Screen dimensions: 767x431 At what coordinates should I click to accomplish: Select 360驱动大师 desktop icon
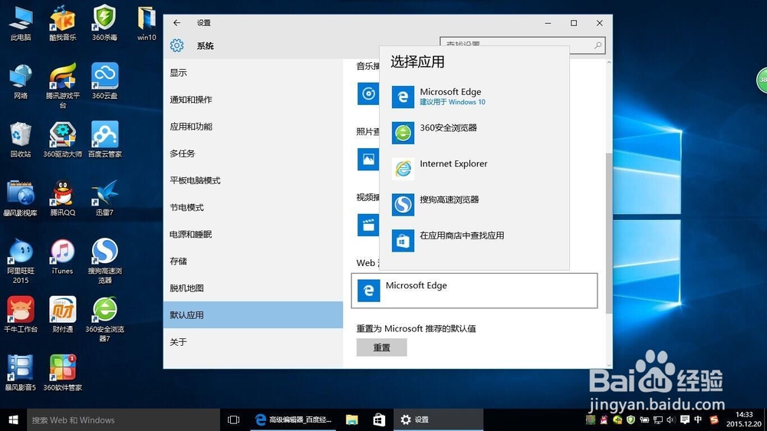(x=63, y=140)
